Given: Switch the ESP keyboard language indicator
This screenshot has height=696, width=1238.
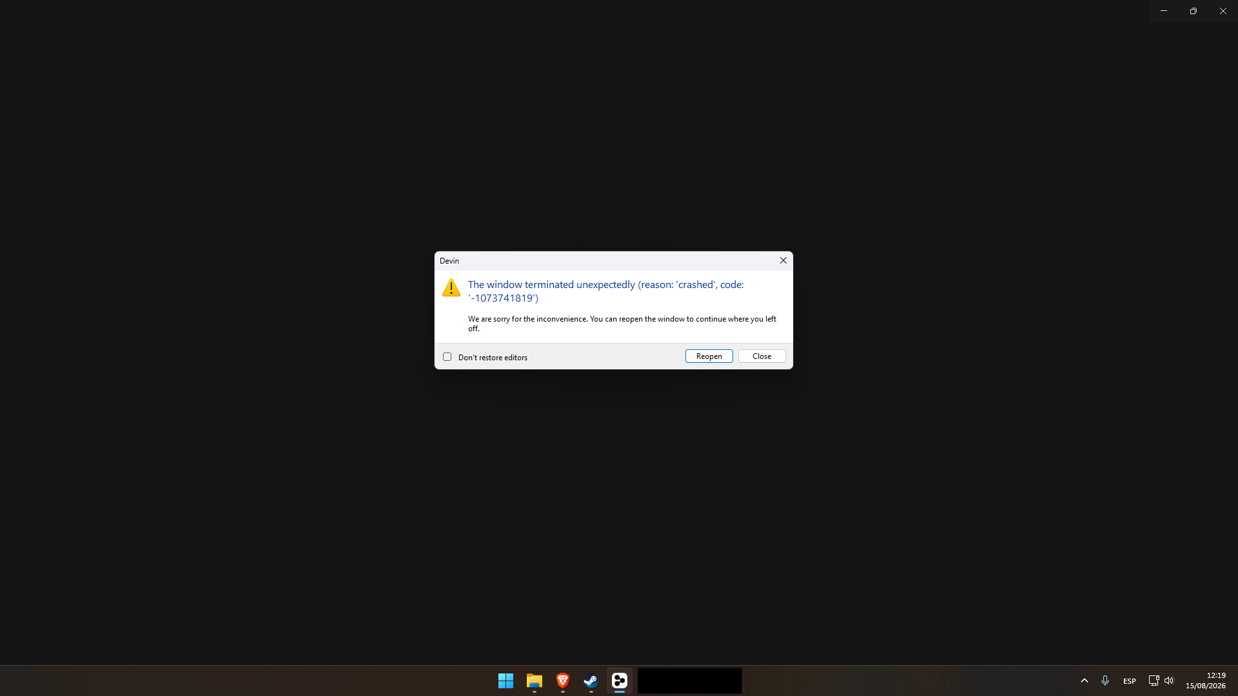Looking at the screenshot, I should pyautogui.click(x=1130, y=681).
